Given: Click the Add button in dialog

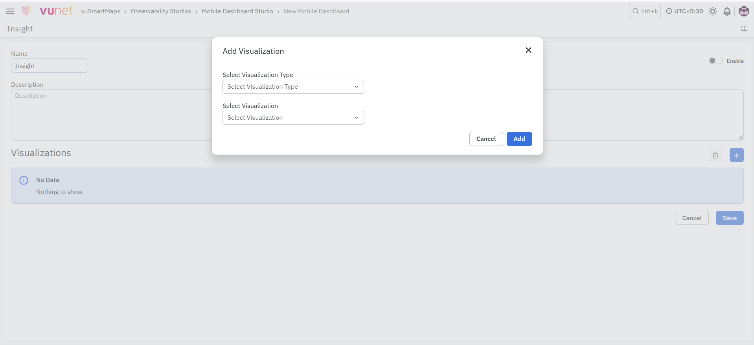Looking at the screenshot, I should point(519,139).
